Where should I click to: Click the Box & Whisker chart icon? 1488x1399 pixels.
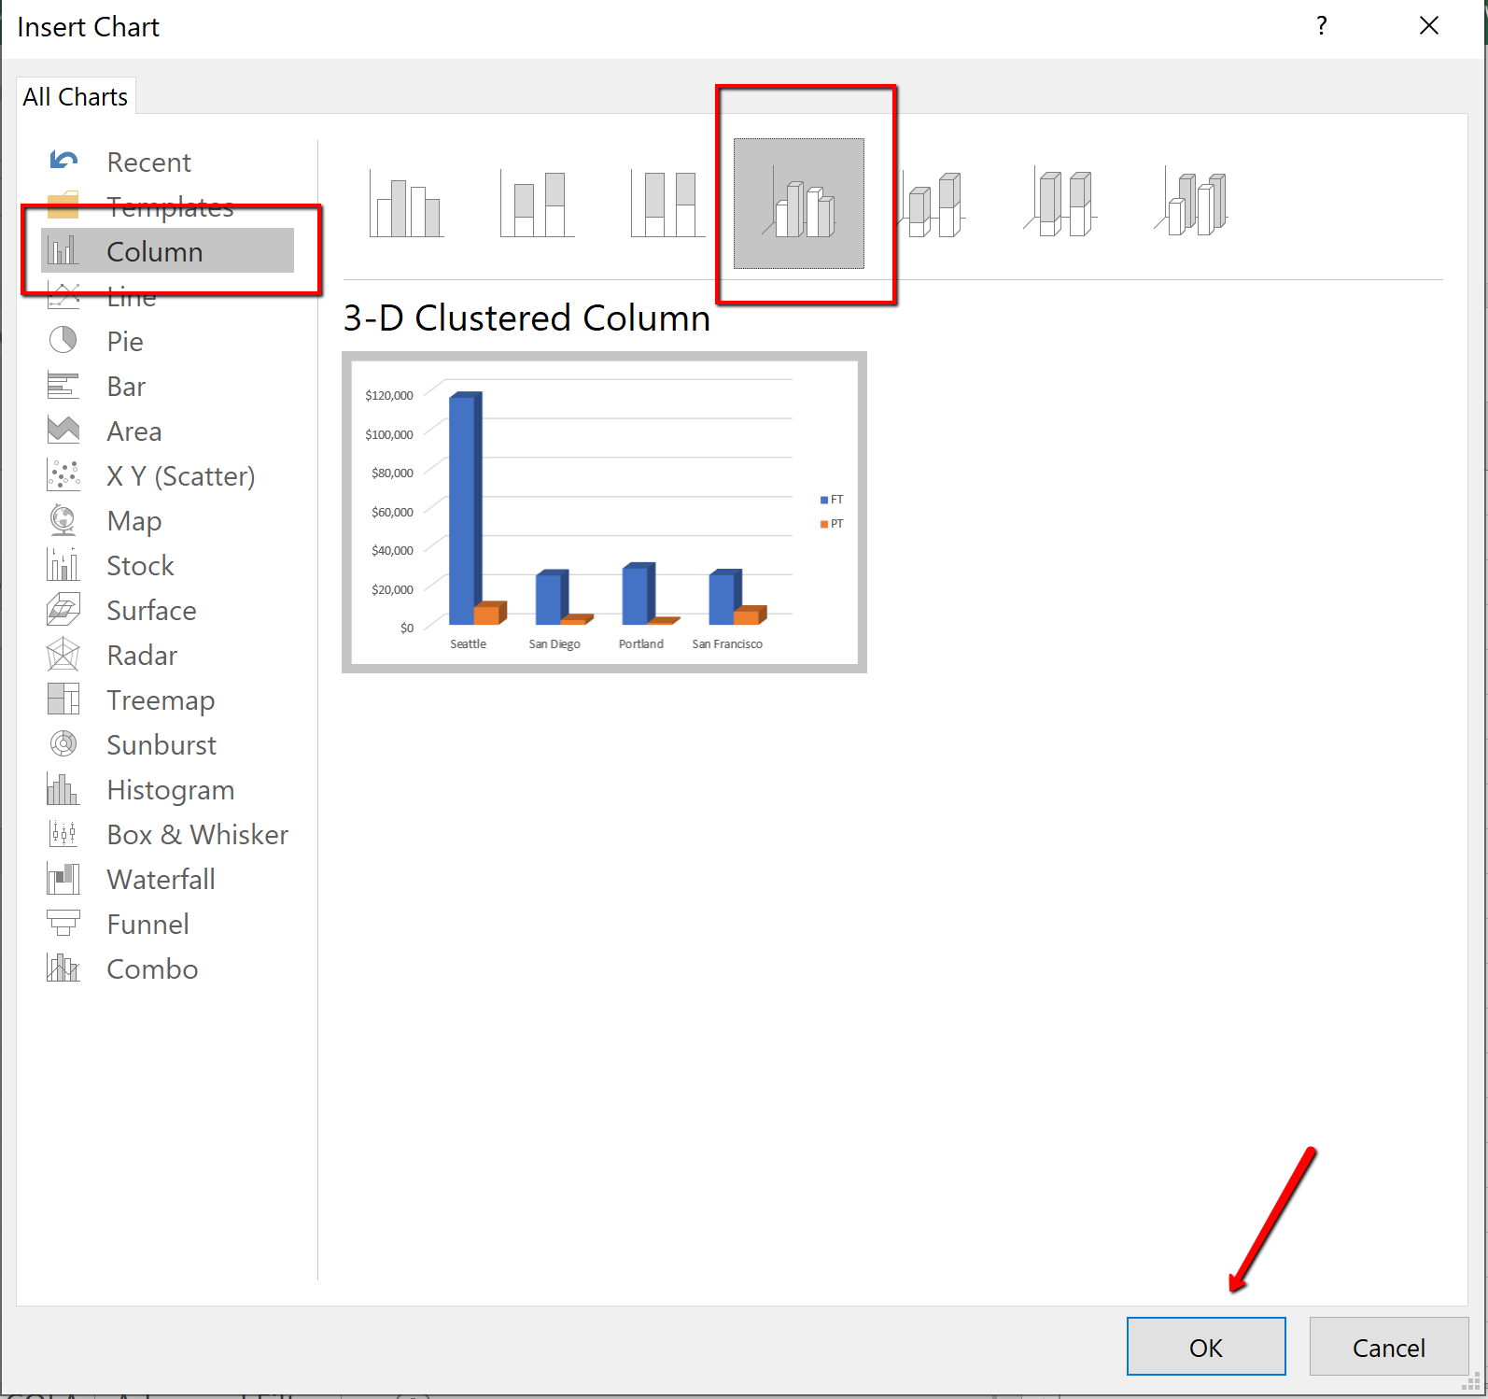[63, 834]
